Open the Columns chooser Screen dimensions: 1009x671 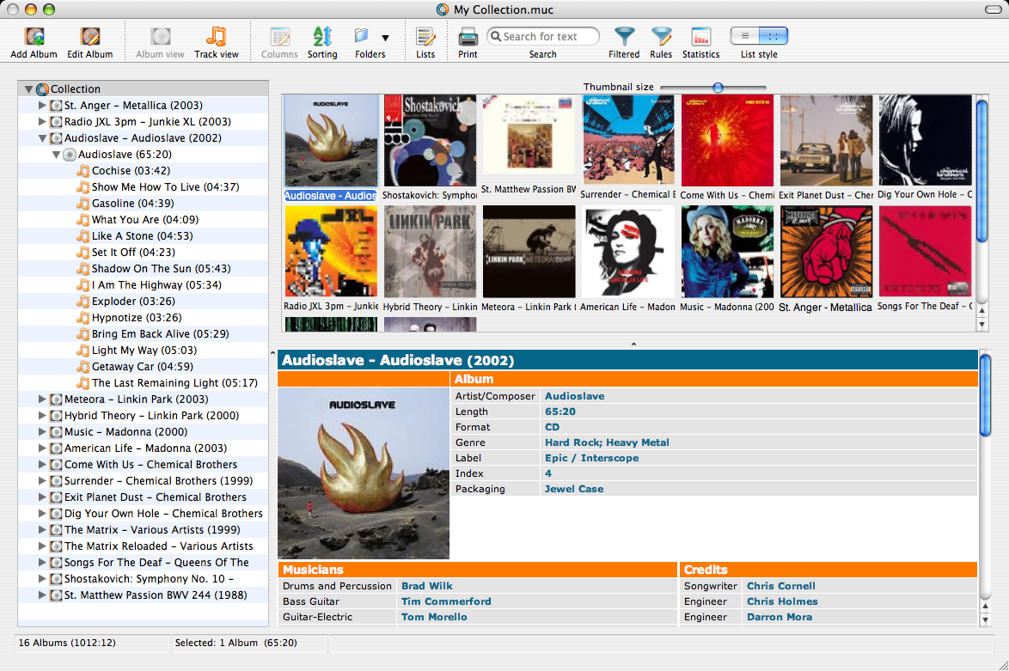coord(279,37)
